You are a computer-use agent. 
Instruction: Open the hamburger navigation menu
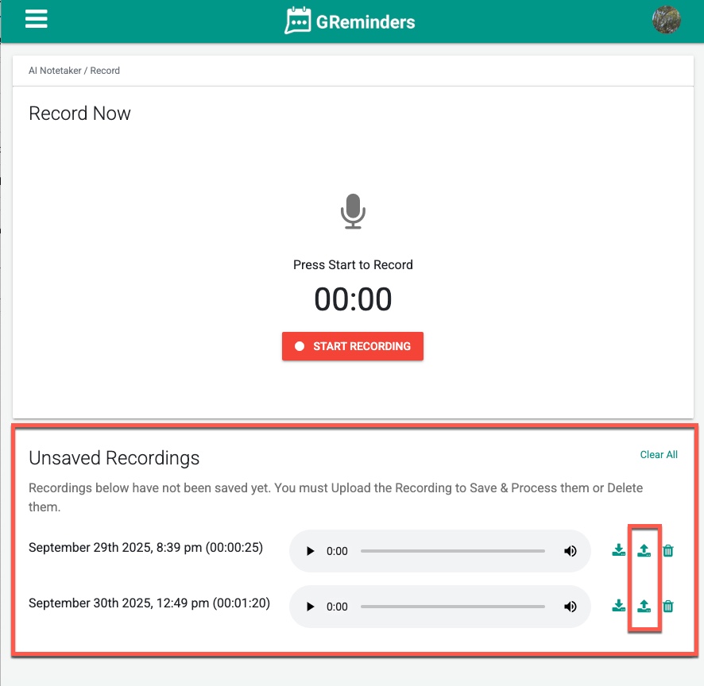click(x=37, y=20)
